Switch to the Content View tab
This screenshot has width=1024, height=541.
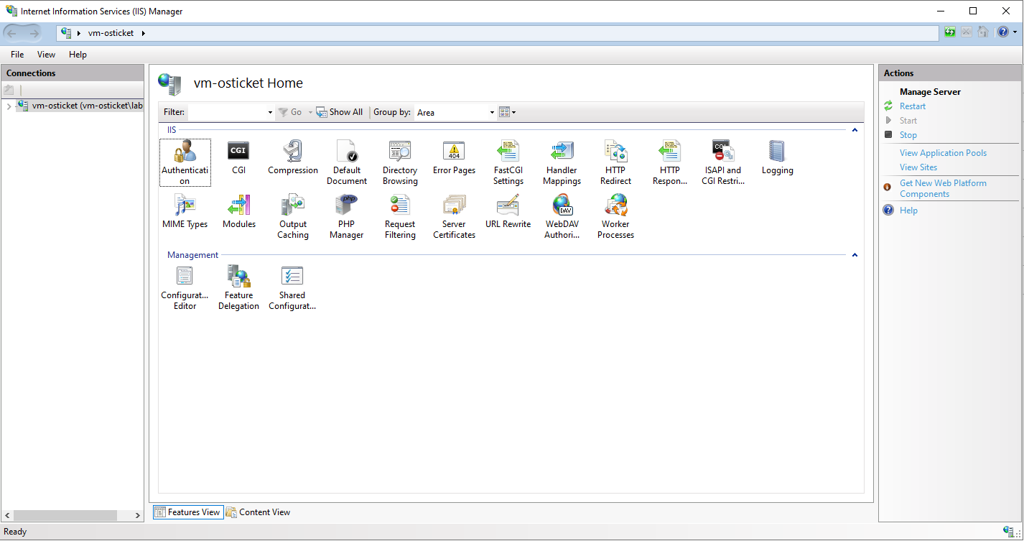pyautogui.click(x=259, y=512)
